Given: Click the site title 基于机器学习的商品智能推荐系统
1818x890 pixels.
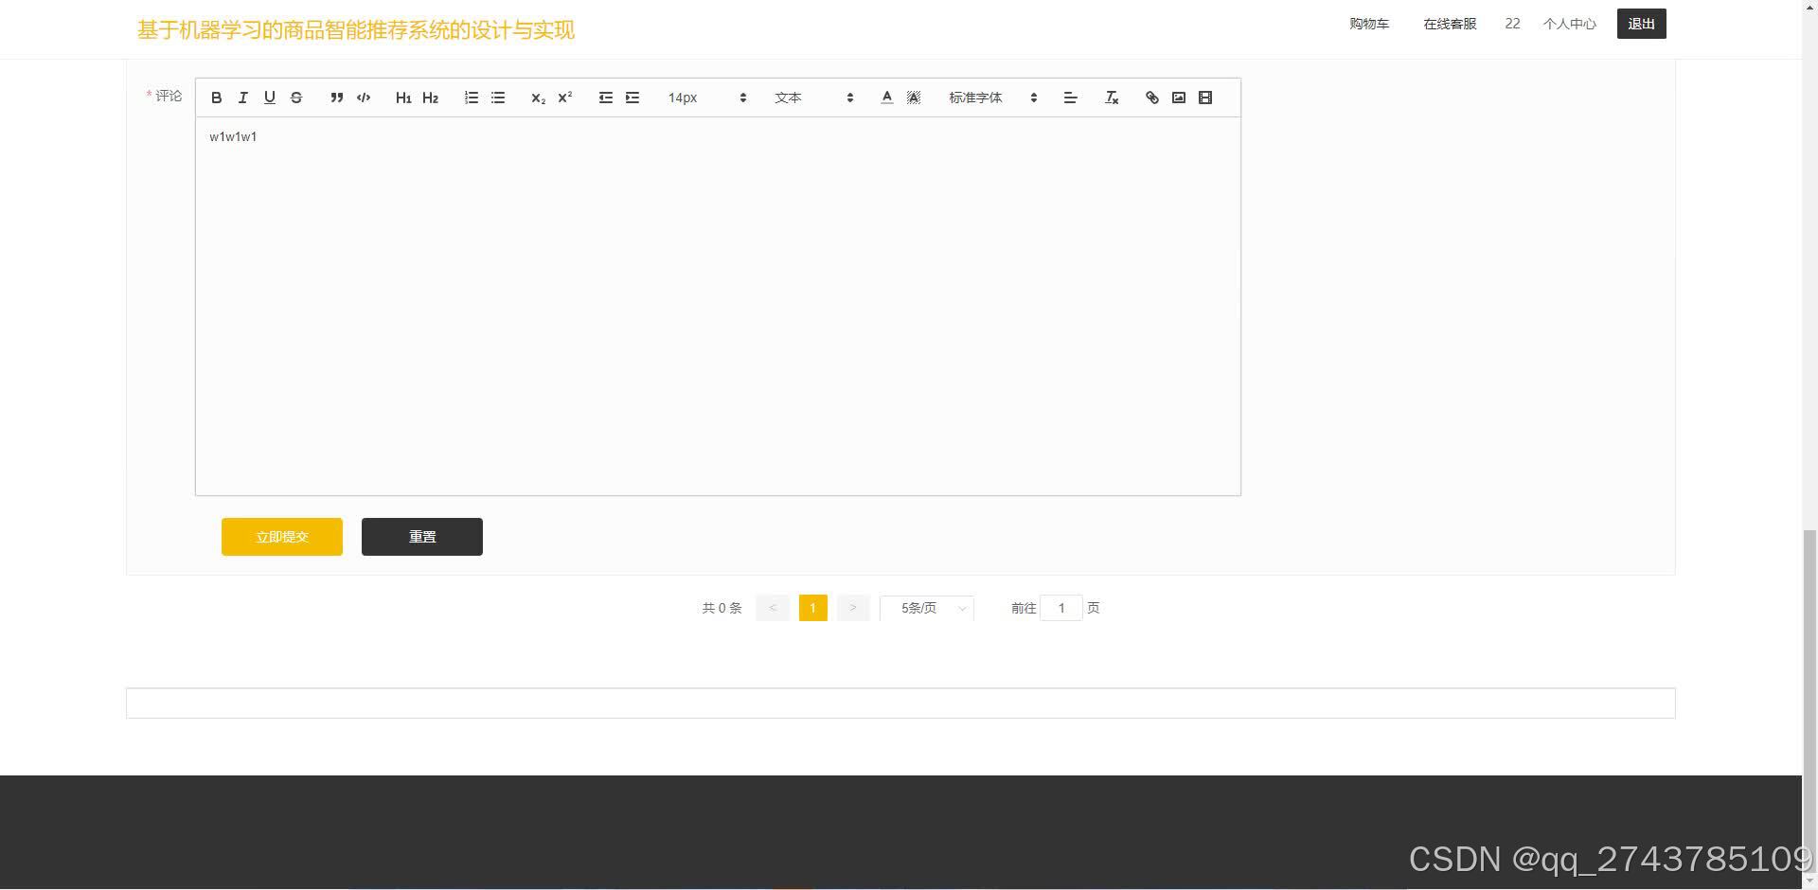Looking at the screenshot, I should coord(356,30).
